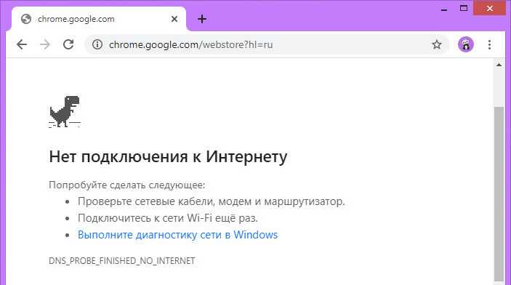Click the forward navigation arrow
This screenshot has height=285, width=511.
45,44
